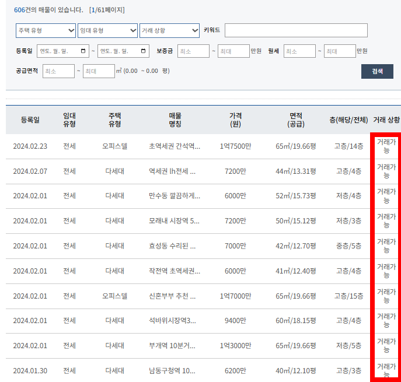This screenshot has width=401, height=382.
Task: Click the floor 고층/14층
Action: (348, 146)
